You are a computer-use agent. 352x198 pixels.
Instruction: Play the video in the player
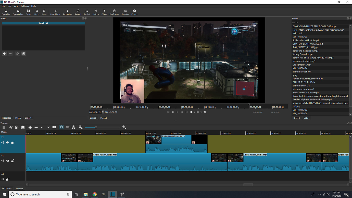click(x=177, y=112)
